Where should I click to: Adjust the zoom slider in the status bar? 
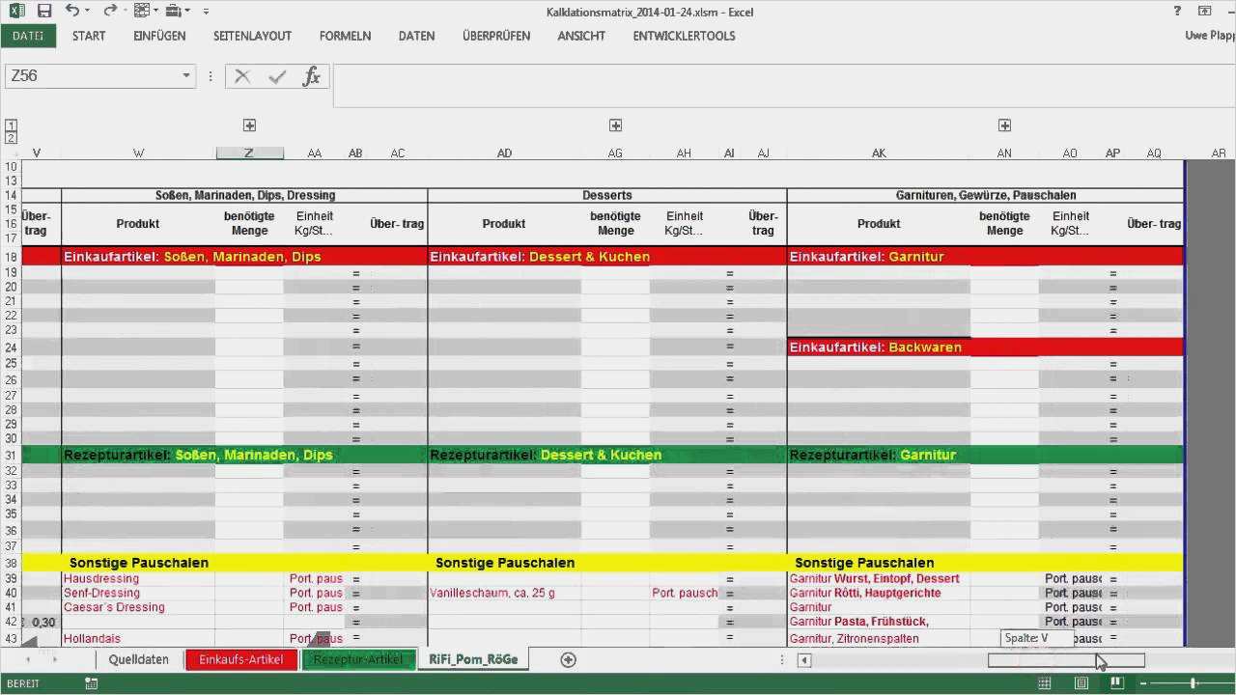[x=1194, y=683]
